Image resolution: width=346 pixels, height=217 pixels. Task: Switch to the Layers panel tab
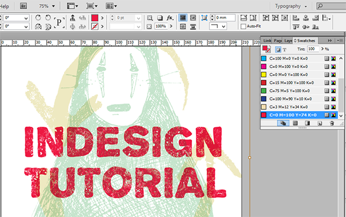[x=288, y=40]
